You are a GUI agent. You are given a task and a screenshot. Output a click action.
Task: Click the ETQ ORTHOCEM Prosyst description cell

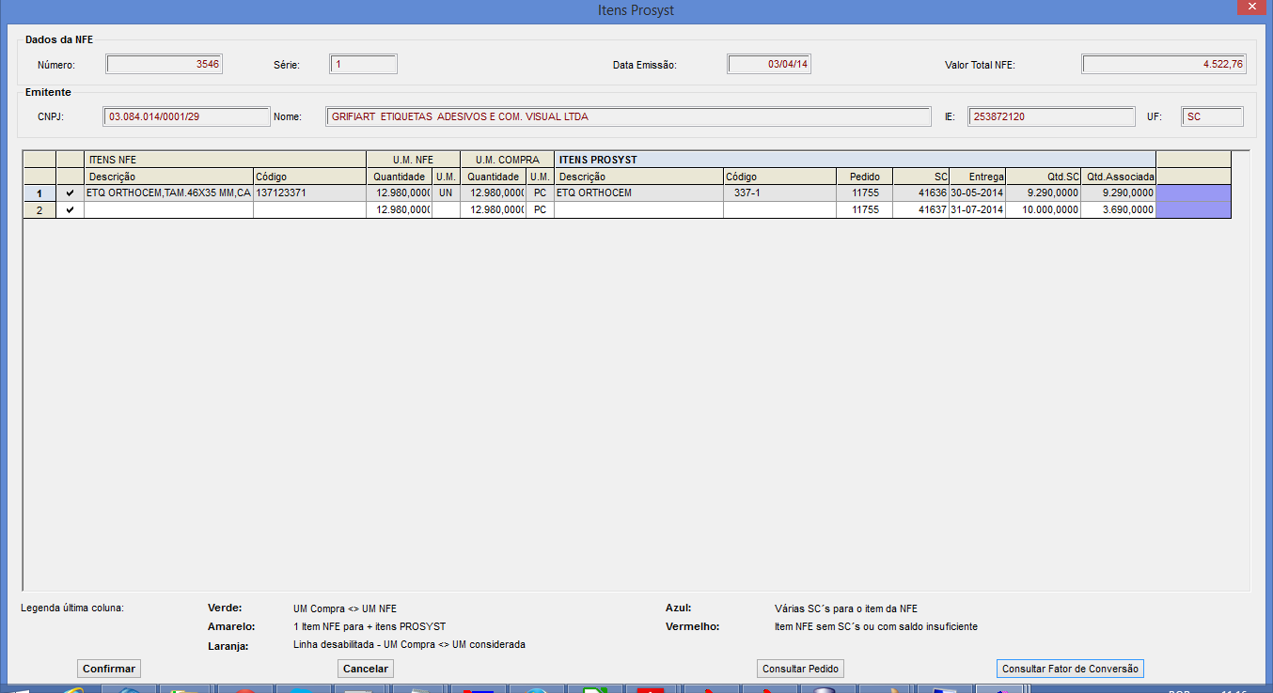tap(638, 192)
